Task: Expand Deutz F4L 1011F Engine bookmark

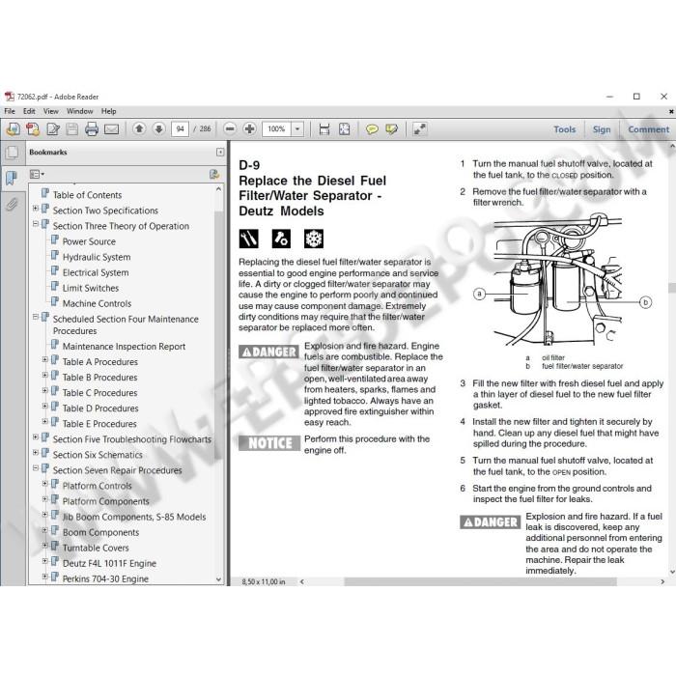Action: pyautogui.click(x=44, y=561)
